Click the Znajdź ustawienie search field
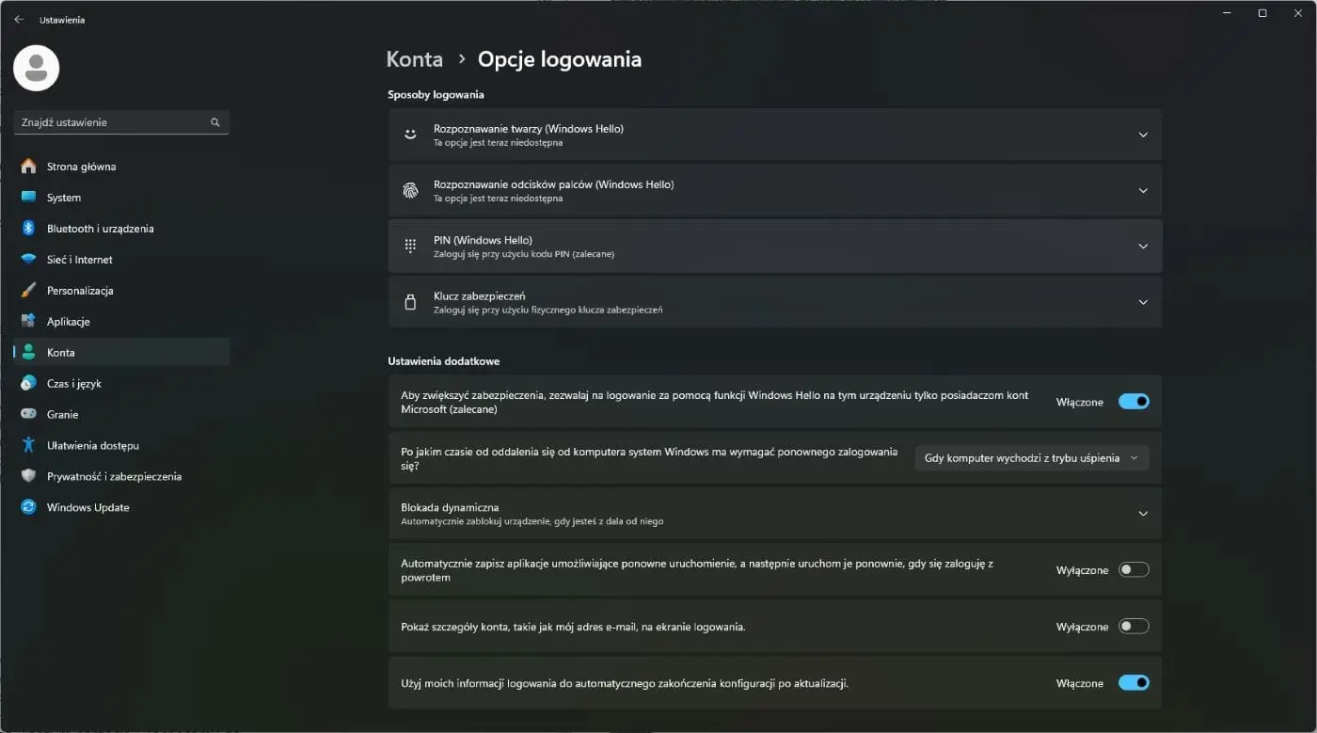Viewport: 1317px width, 733px height. tap(121, 122)
